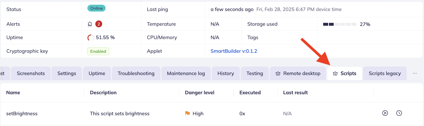Switch to the Testing tab
424x126 pixels.
(x=255, y=73)
